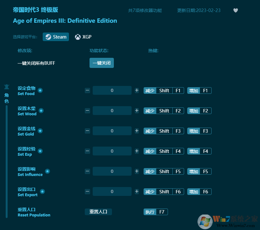Click the 共7项修改器功能 text

pos(145,10)
